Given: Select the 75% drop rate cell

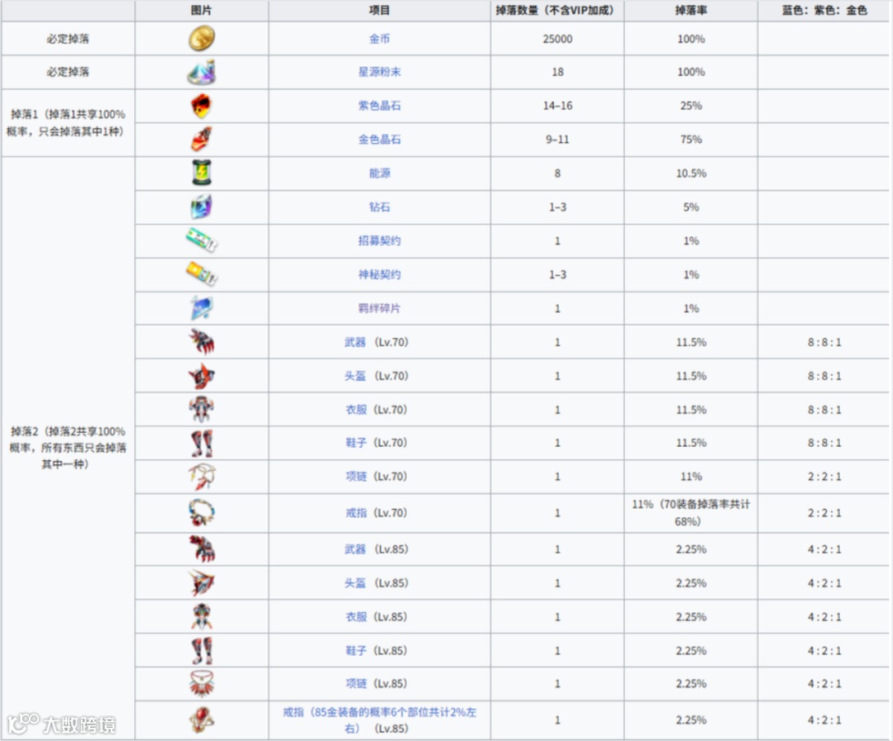Looking at the screenshot, I should click(690, 140).
